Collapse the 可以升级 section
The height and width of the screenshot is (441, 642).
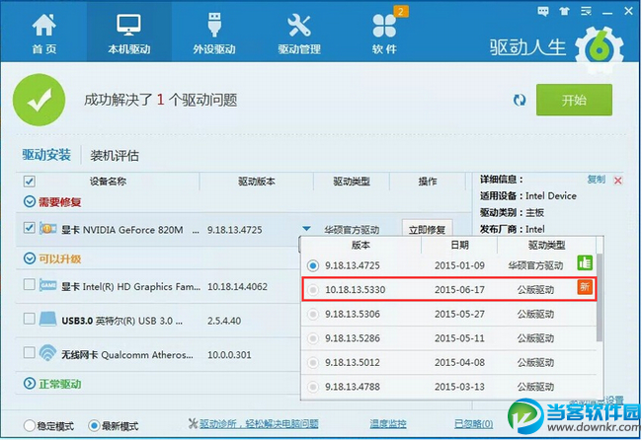pos(29,258)
